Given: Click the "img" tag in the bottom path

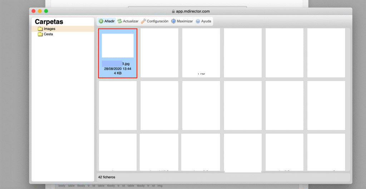Looking at the screenshot, I should click(x=160, y=186).
